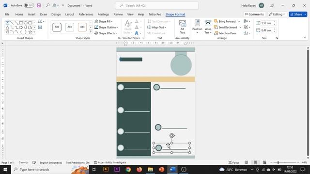310x174 pixels.
Task: Switch to the Home tab
Action: click(x=19, y=14)
